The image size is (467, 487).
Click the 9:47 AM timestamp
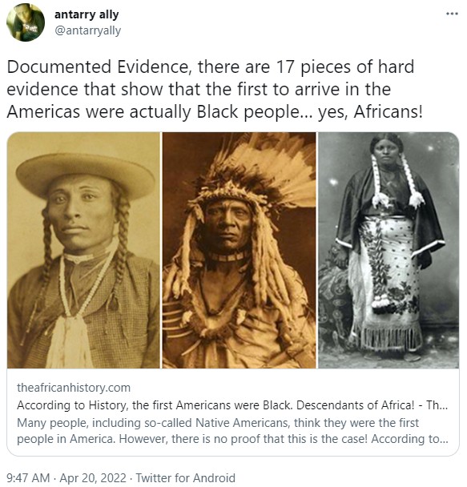click(x=28, y=477)
